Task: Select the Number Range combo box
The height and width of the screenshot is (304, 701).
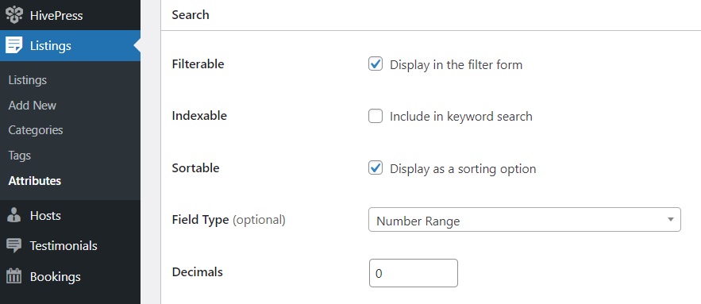Action: [525, 220]
